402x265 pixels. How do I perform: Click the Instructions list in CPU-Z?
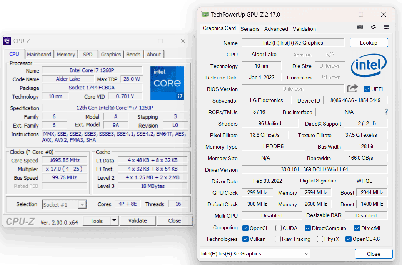click(x=115, y=137)
